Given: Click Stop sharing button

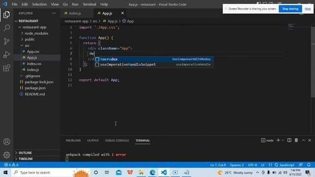Looking at the screenshot, I should tap(290, 9).
